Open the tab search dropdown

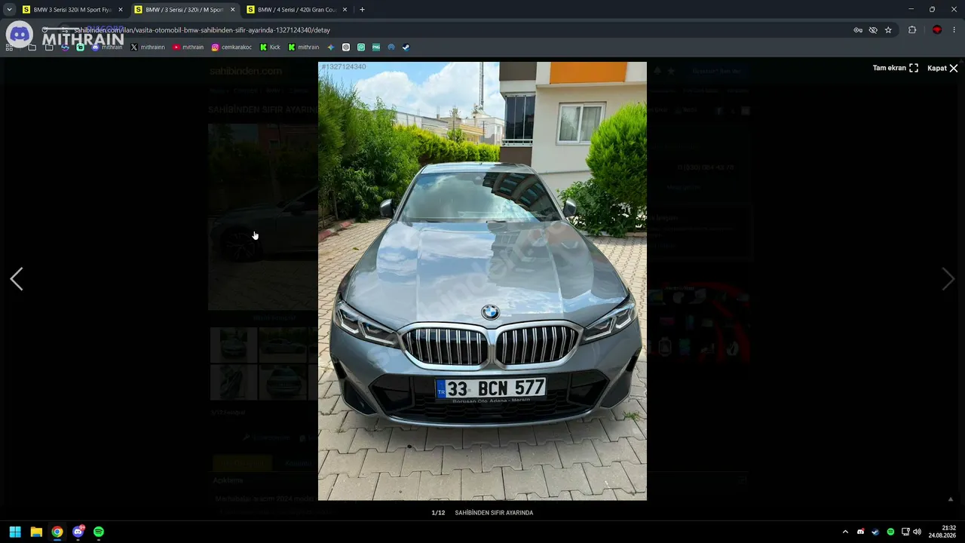tap(9, 10)
